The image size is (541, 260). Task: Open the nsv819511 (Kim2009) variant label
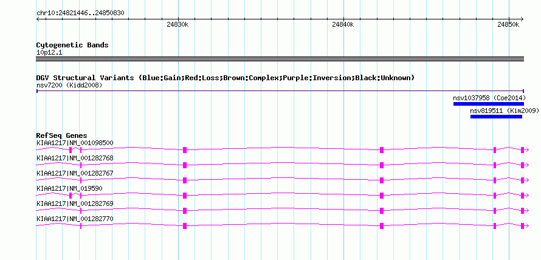click(505, 111)
